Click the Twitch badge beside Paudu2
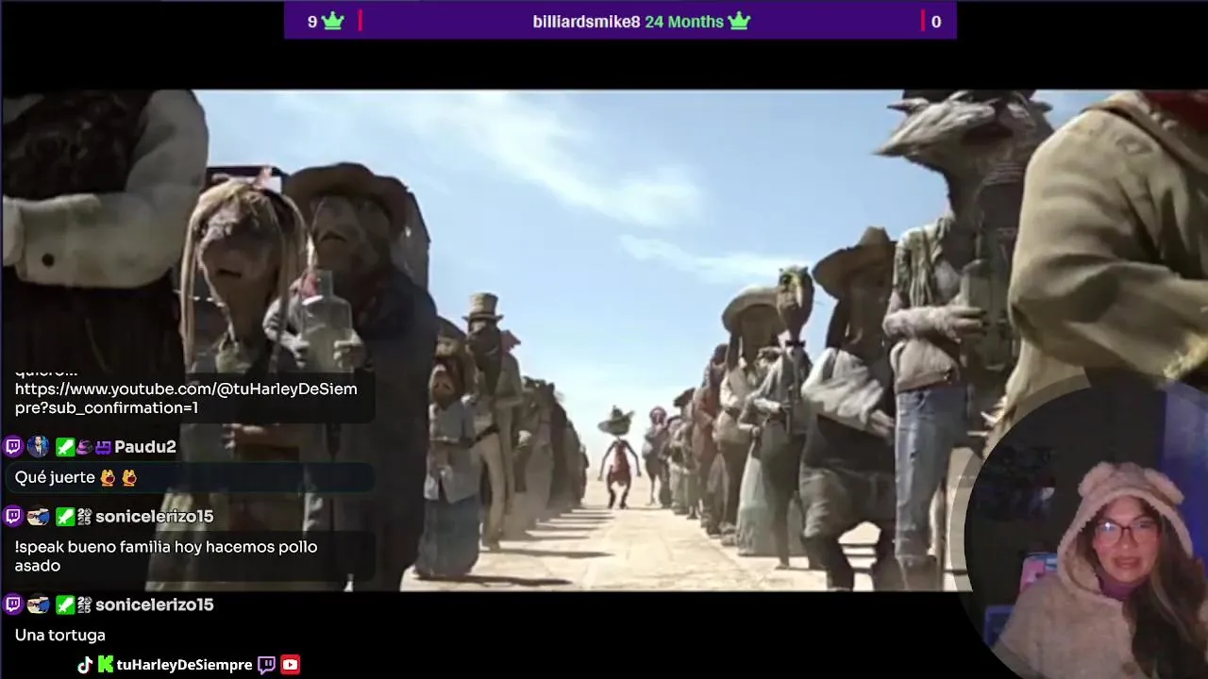The width and height of the screenshot is (1208, 679). click(13, 447)
